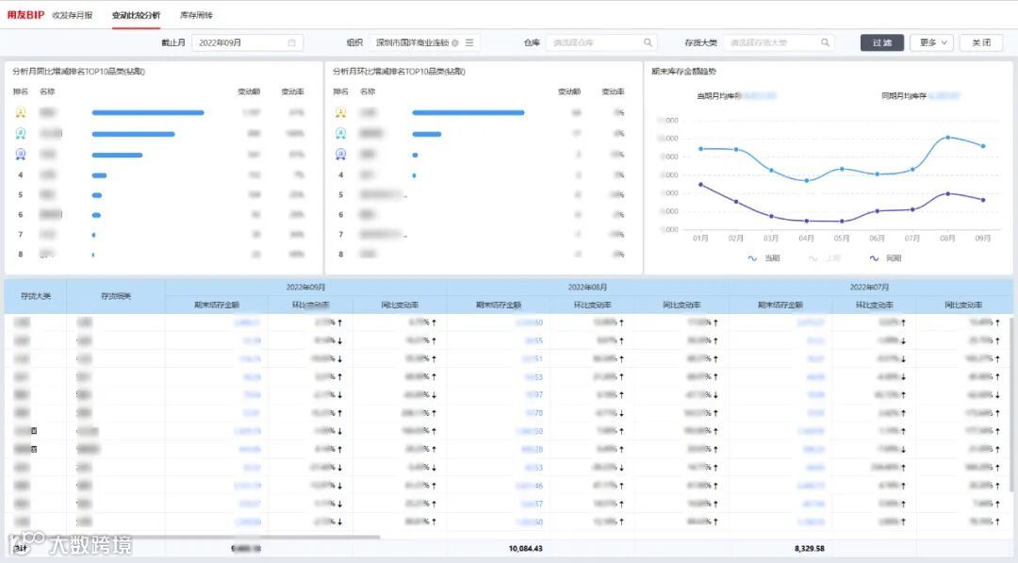Open the 存货大类 selection box
Image resolution: width=1018 pixels, height=563 pixels.
(x=780, y=42)
